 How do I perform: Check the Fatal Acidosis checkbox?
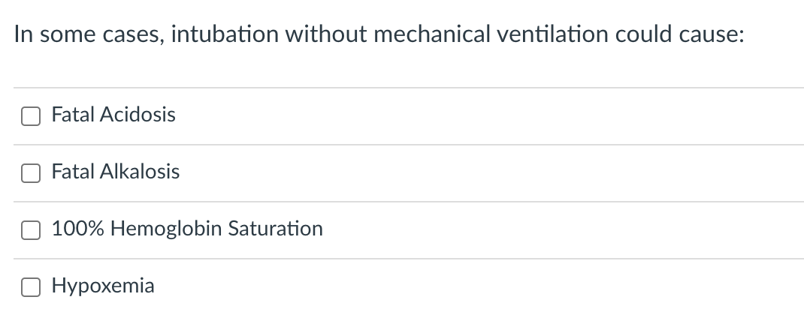31,116
